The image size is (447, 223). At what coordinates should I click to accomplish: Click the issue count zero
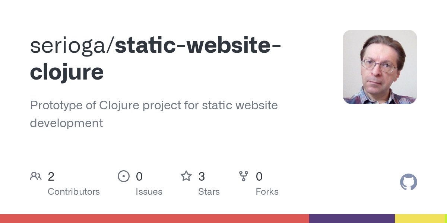(139, 177)
